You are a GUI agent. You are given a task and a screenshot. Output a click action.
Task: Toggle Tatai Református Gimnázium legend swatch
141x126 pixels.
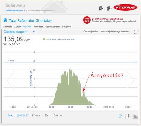click(x=44, y=39)
